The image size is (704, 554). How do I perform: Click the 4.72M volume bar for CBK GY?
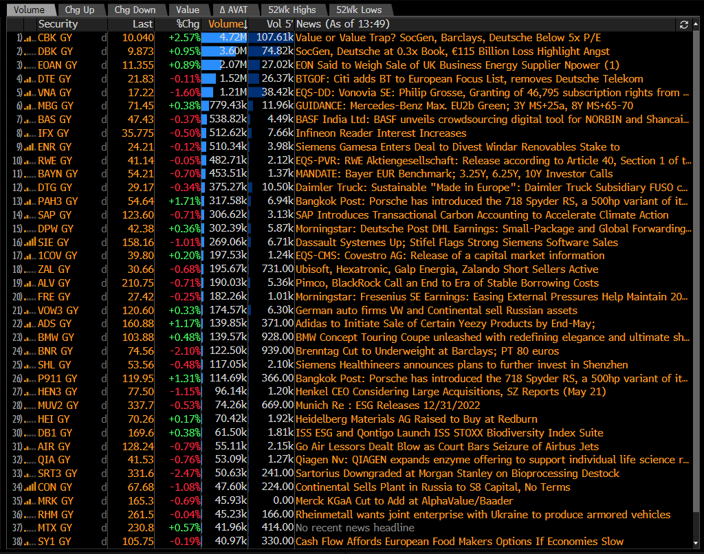(x=225, y=38)
